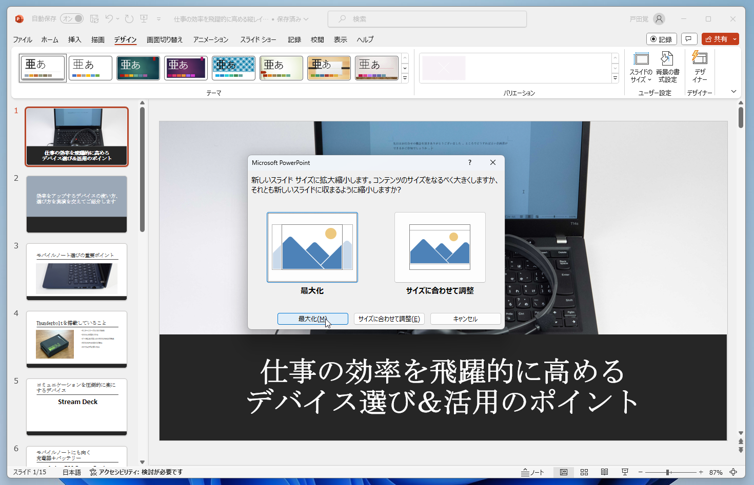Click the dialog help question mark
Screen dimensions: 754x485
(470, 162)
